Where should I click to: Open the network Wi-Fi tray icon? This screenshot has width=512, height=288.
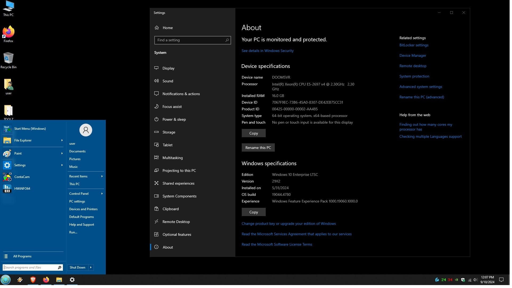[x=470, y=280]
